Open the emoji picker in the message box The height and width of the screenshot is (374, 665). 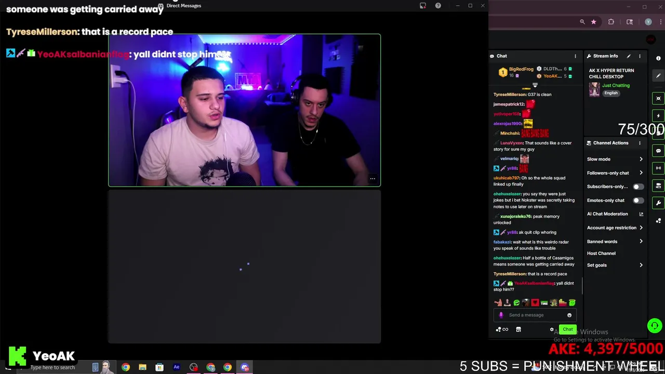(x=569, y=315)
